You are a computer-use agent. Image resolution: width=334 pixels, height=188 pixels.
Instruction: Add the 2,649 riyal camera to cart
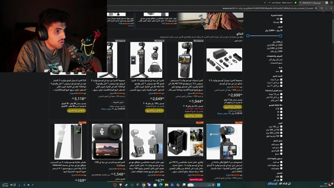154,110
